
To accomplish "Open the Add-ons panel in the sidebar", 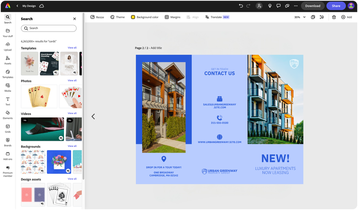I will tap(8, 156).
